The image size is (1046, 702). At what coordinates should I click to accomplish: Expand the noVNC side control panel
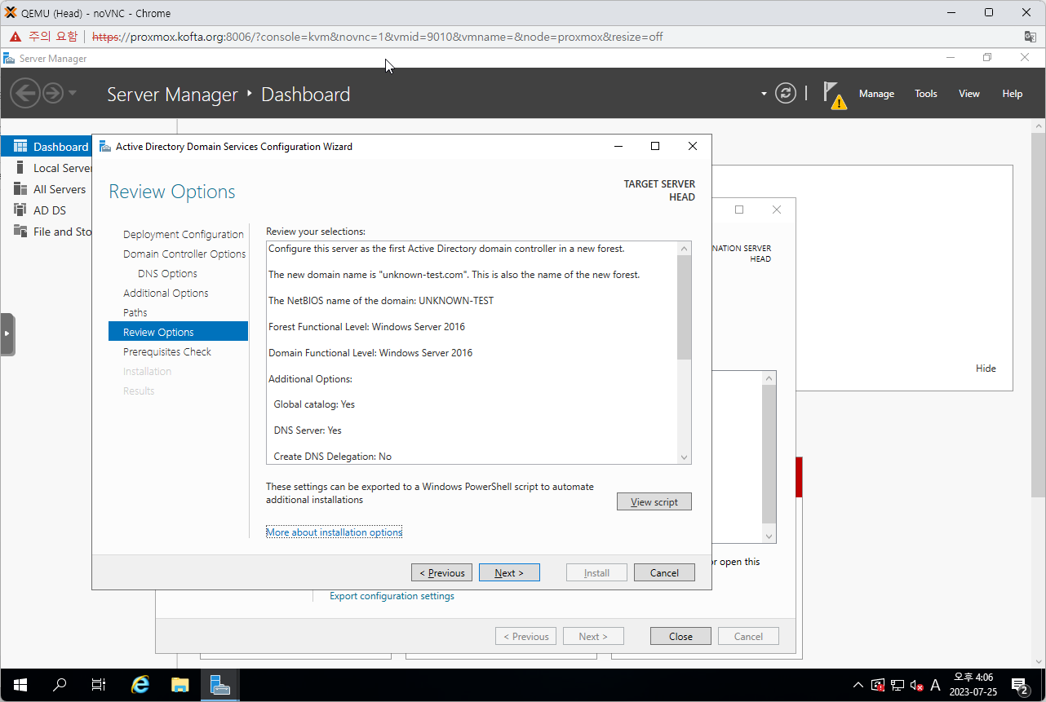click(7, 333)
